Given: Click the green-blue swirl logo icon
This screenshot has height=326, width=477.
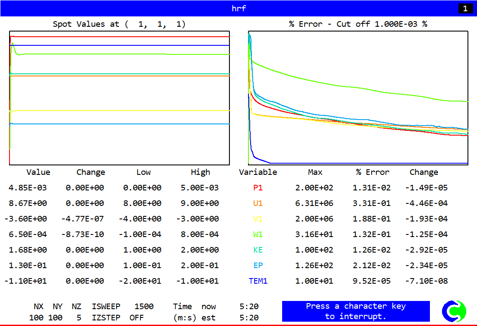Looking at the screenshot, I should click(x=454, y=311).
